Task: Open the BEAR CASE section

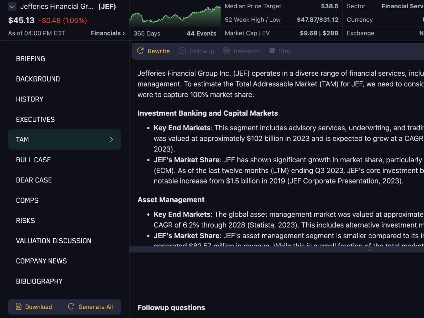Action: pyautogui.click(x=65, y=180)
